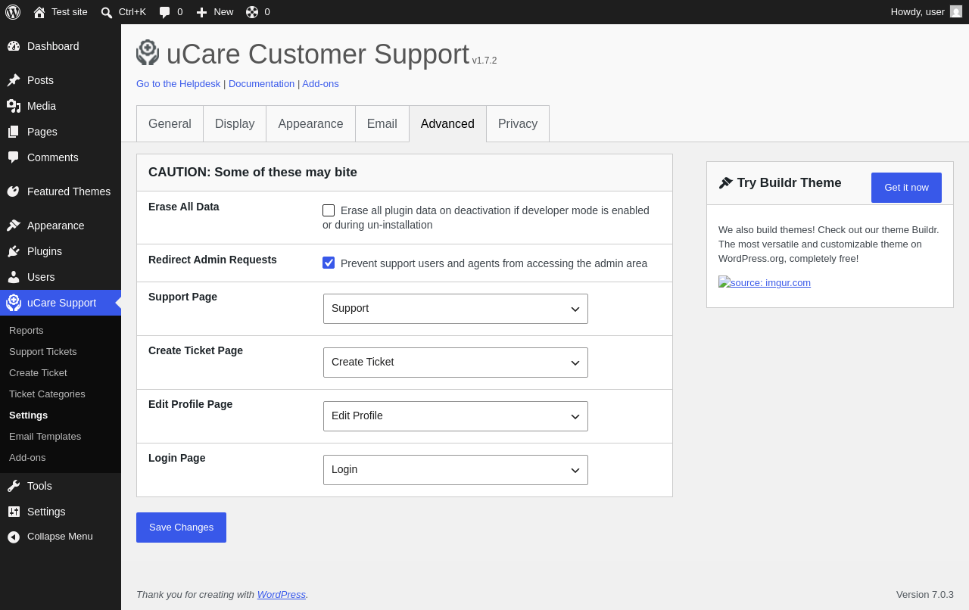Uncheck the Redirect Admin Requests checkbox

click(x=329, y=263)
